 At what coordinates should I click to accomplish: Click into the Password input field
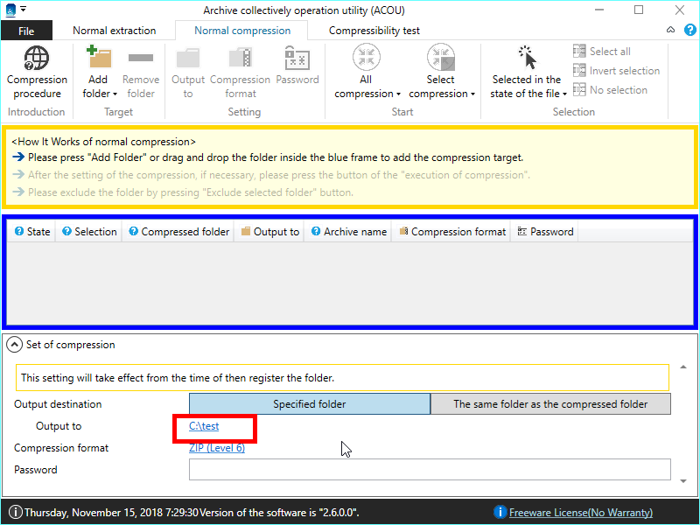[x=430, y=470]
